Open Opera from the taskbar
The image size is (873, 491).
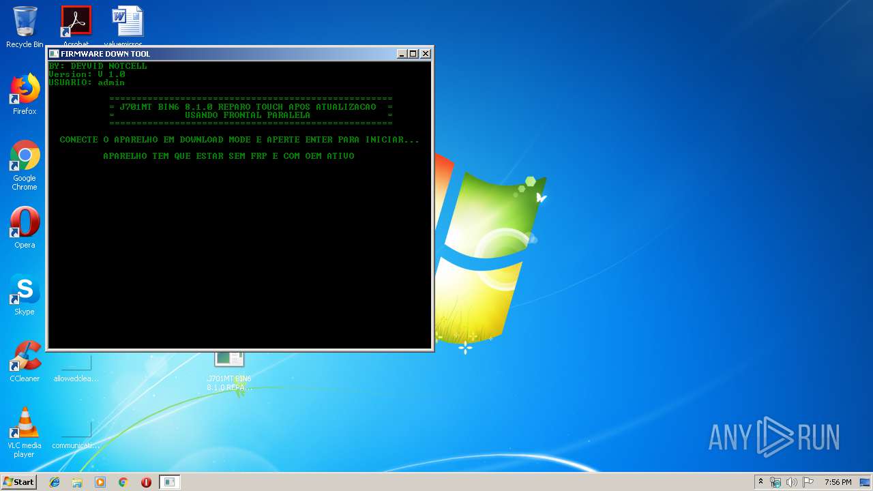(x=146, y=482)
